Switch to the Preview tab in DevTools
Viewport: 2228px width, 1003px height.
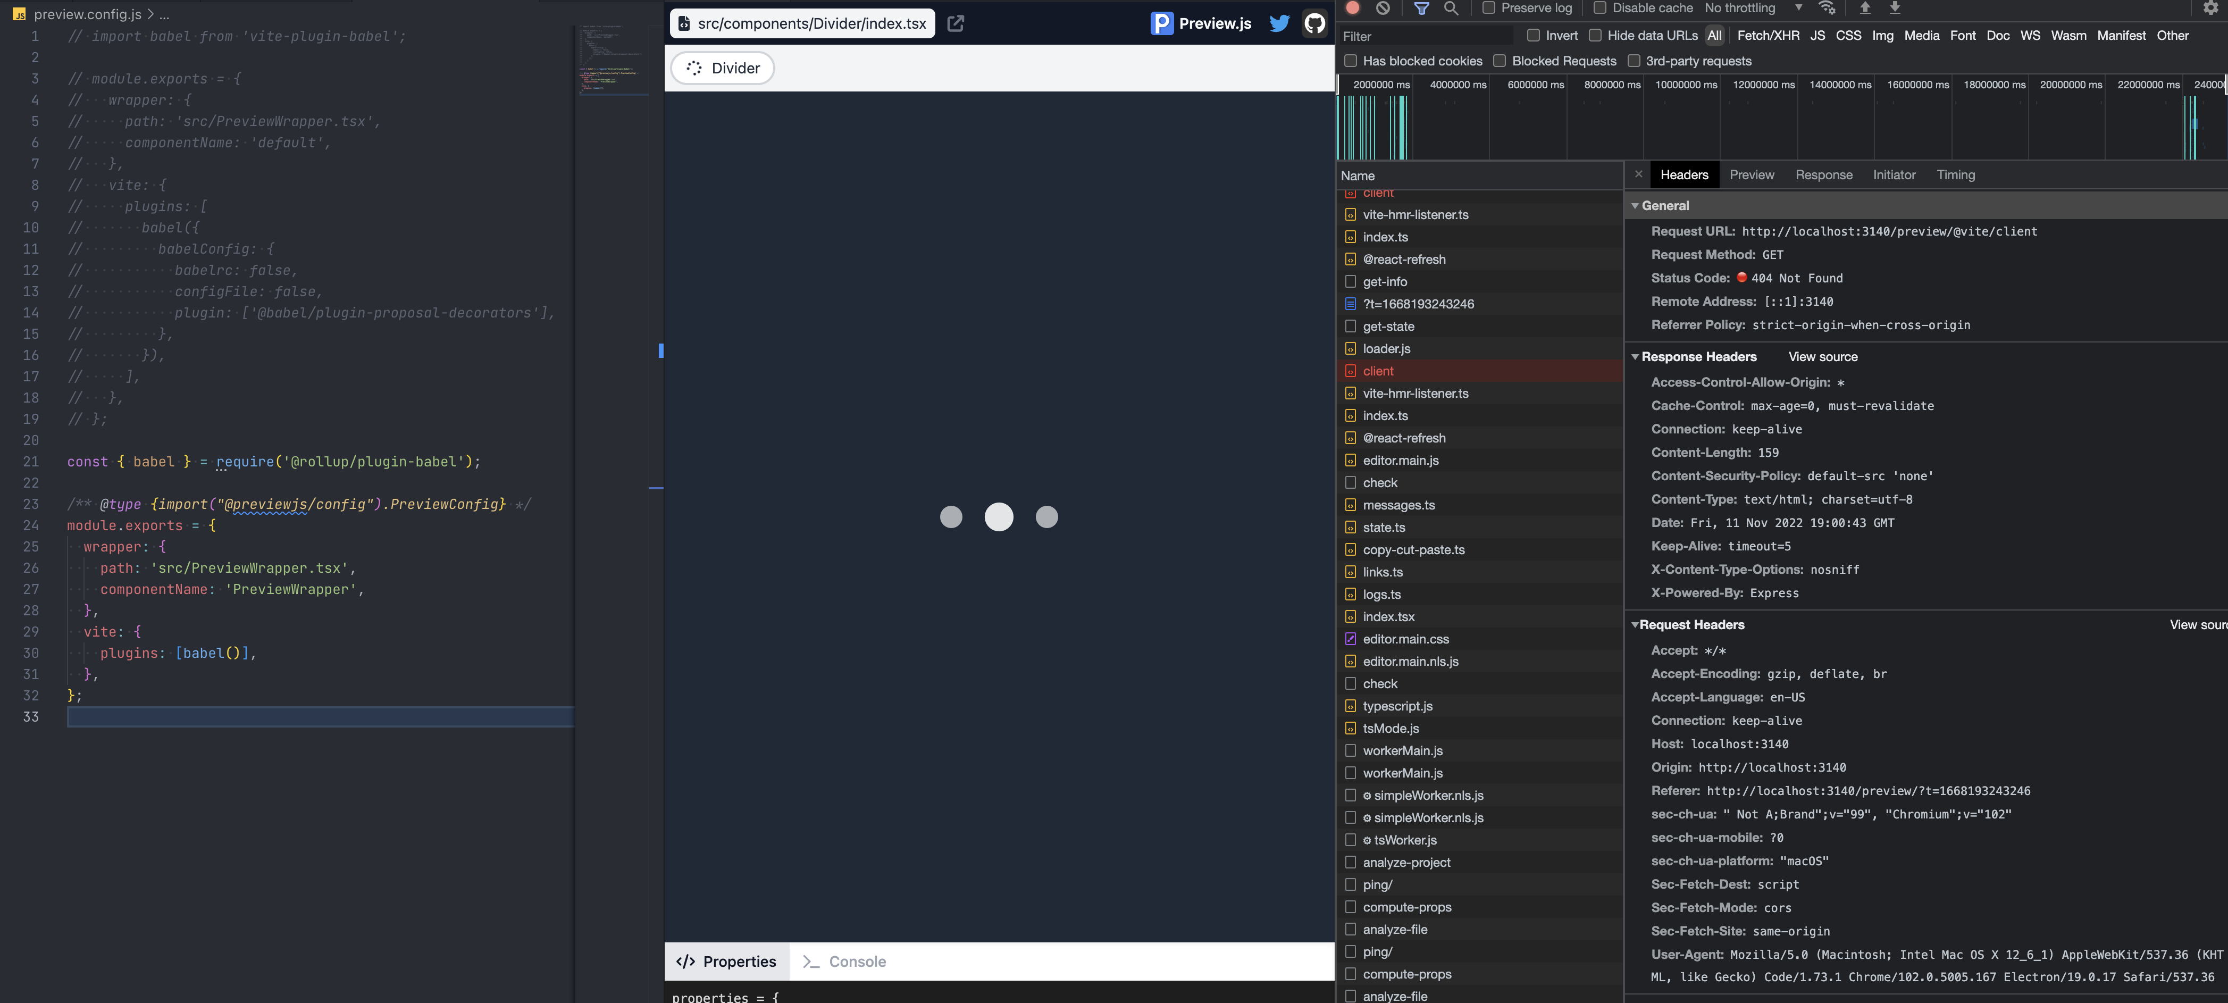tap(1752, 174)
